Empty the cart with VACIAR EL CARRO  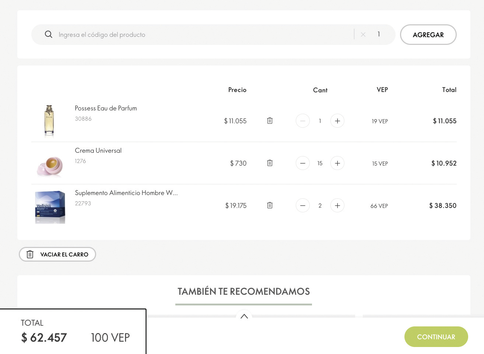pyautogui.click(x=57, y=254)
